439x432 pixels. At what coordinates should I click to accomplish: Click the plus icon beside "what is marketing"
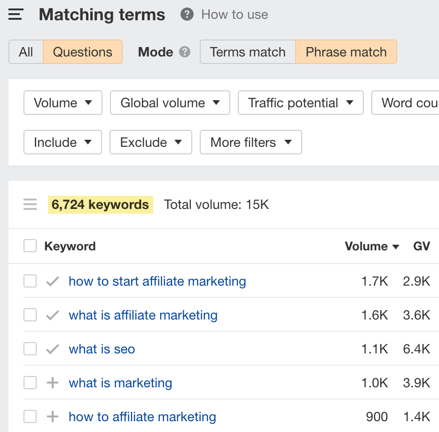coord(52,383)
